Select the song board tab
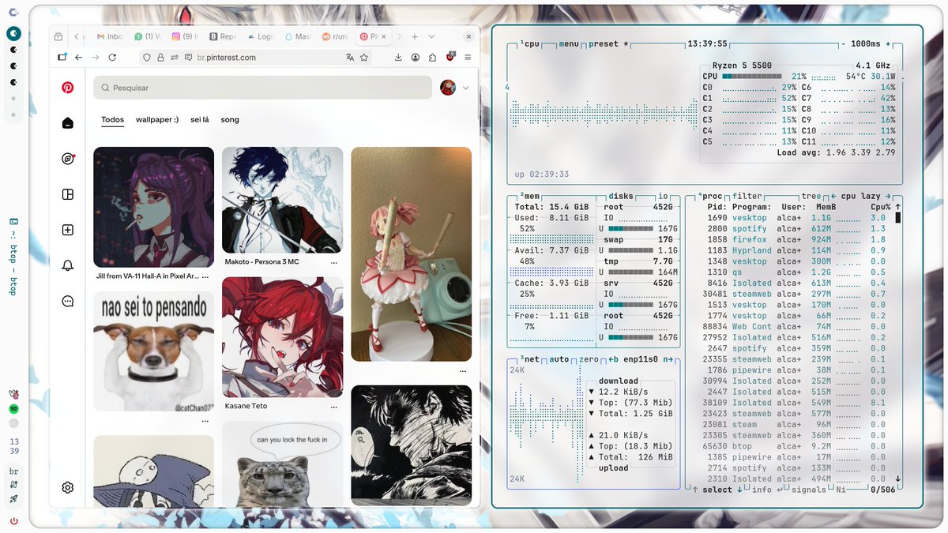 click(x=230, y=120)
